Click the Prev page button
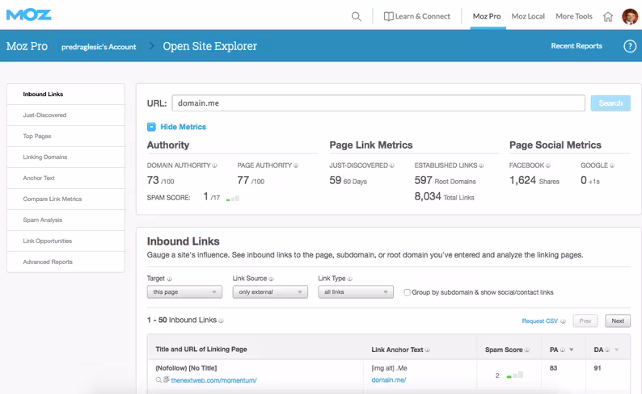This screenshot has width=642, height=394. click(x=585, y=321)
